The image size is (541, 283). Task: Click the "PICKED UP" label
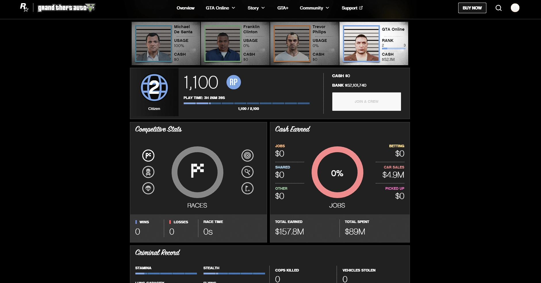point(395,189)
